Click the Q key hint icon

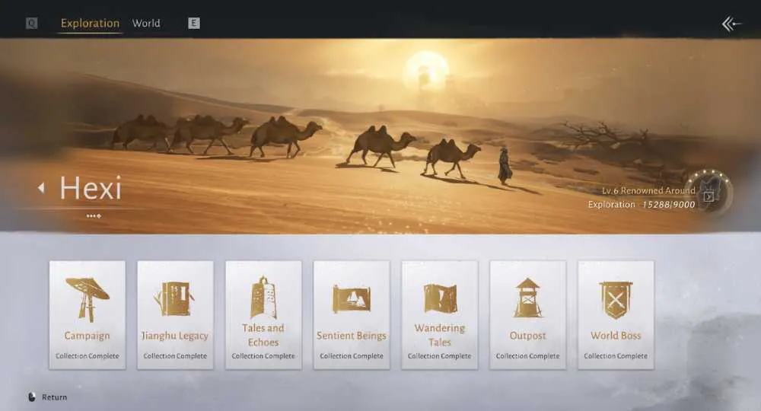coord(31,24)
